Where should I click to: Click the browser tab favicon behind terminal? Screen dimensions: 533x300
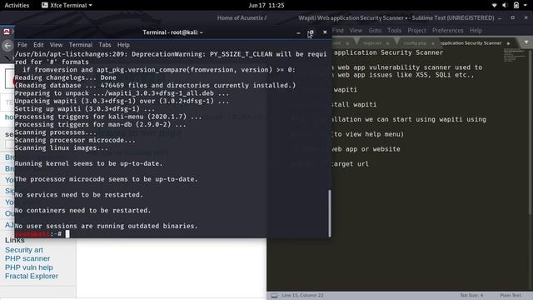click(7, 32)
